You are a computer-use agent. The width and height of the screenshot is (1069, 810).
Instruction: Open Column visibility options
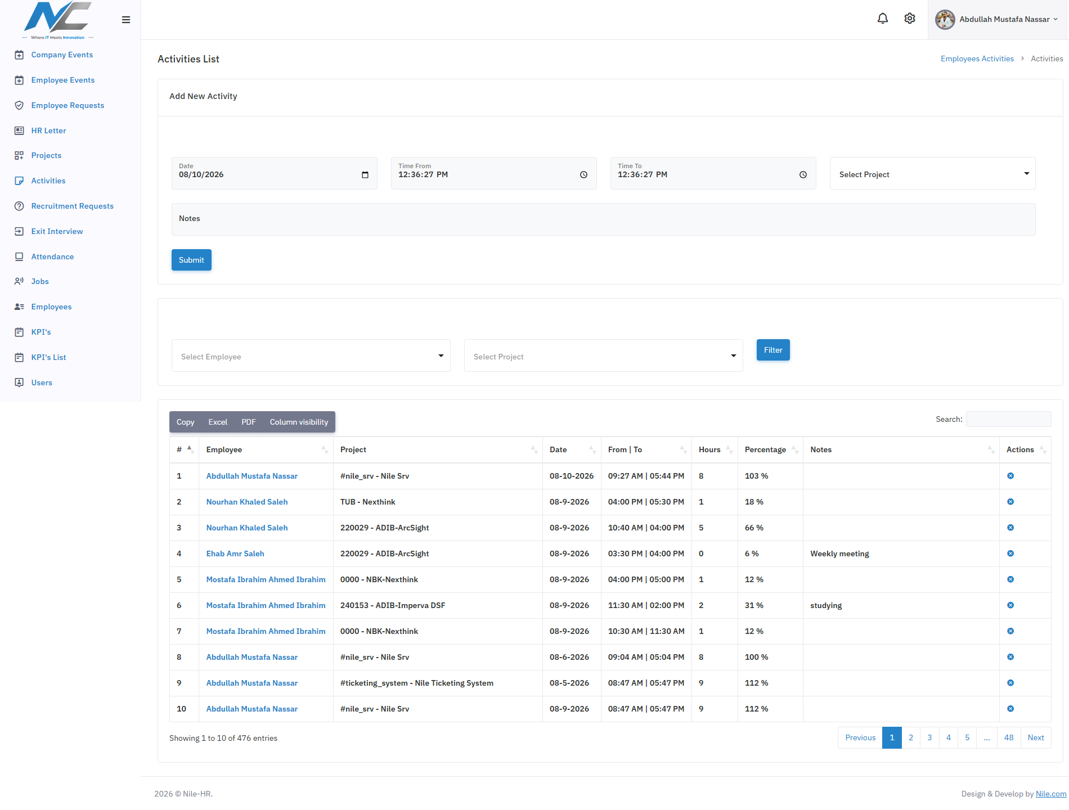pyautogui.click(x=299, y=422)
